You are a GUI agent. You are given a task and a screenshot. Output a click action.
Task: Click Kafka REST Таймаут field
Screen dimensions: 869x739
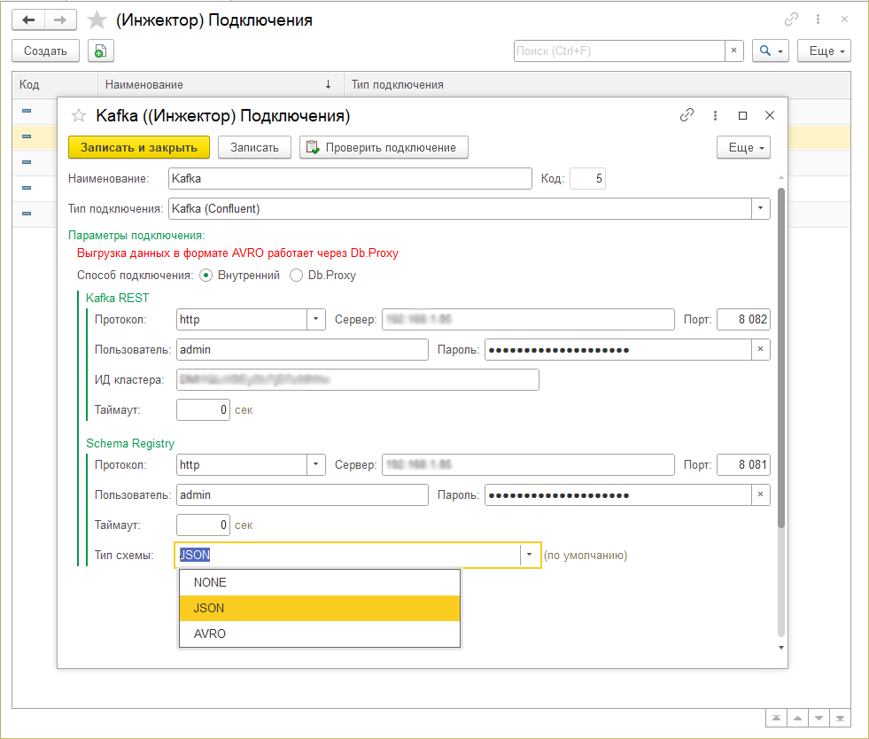pos(203,409)
